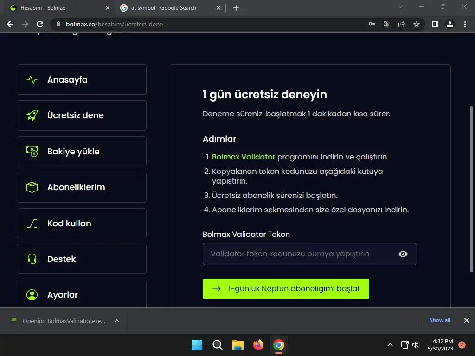
Task: View site info lock icon
Action: 58,24
